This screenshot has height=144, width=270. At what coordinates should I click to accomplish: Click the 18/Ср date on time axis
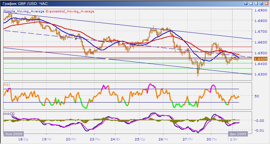pyautogui.click(x=24, y=139)
